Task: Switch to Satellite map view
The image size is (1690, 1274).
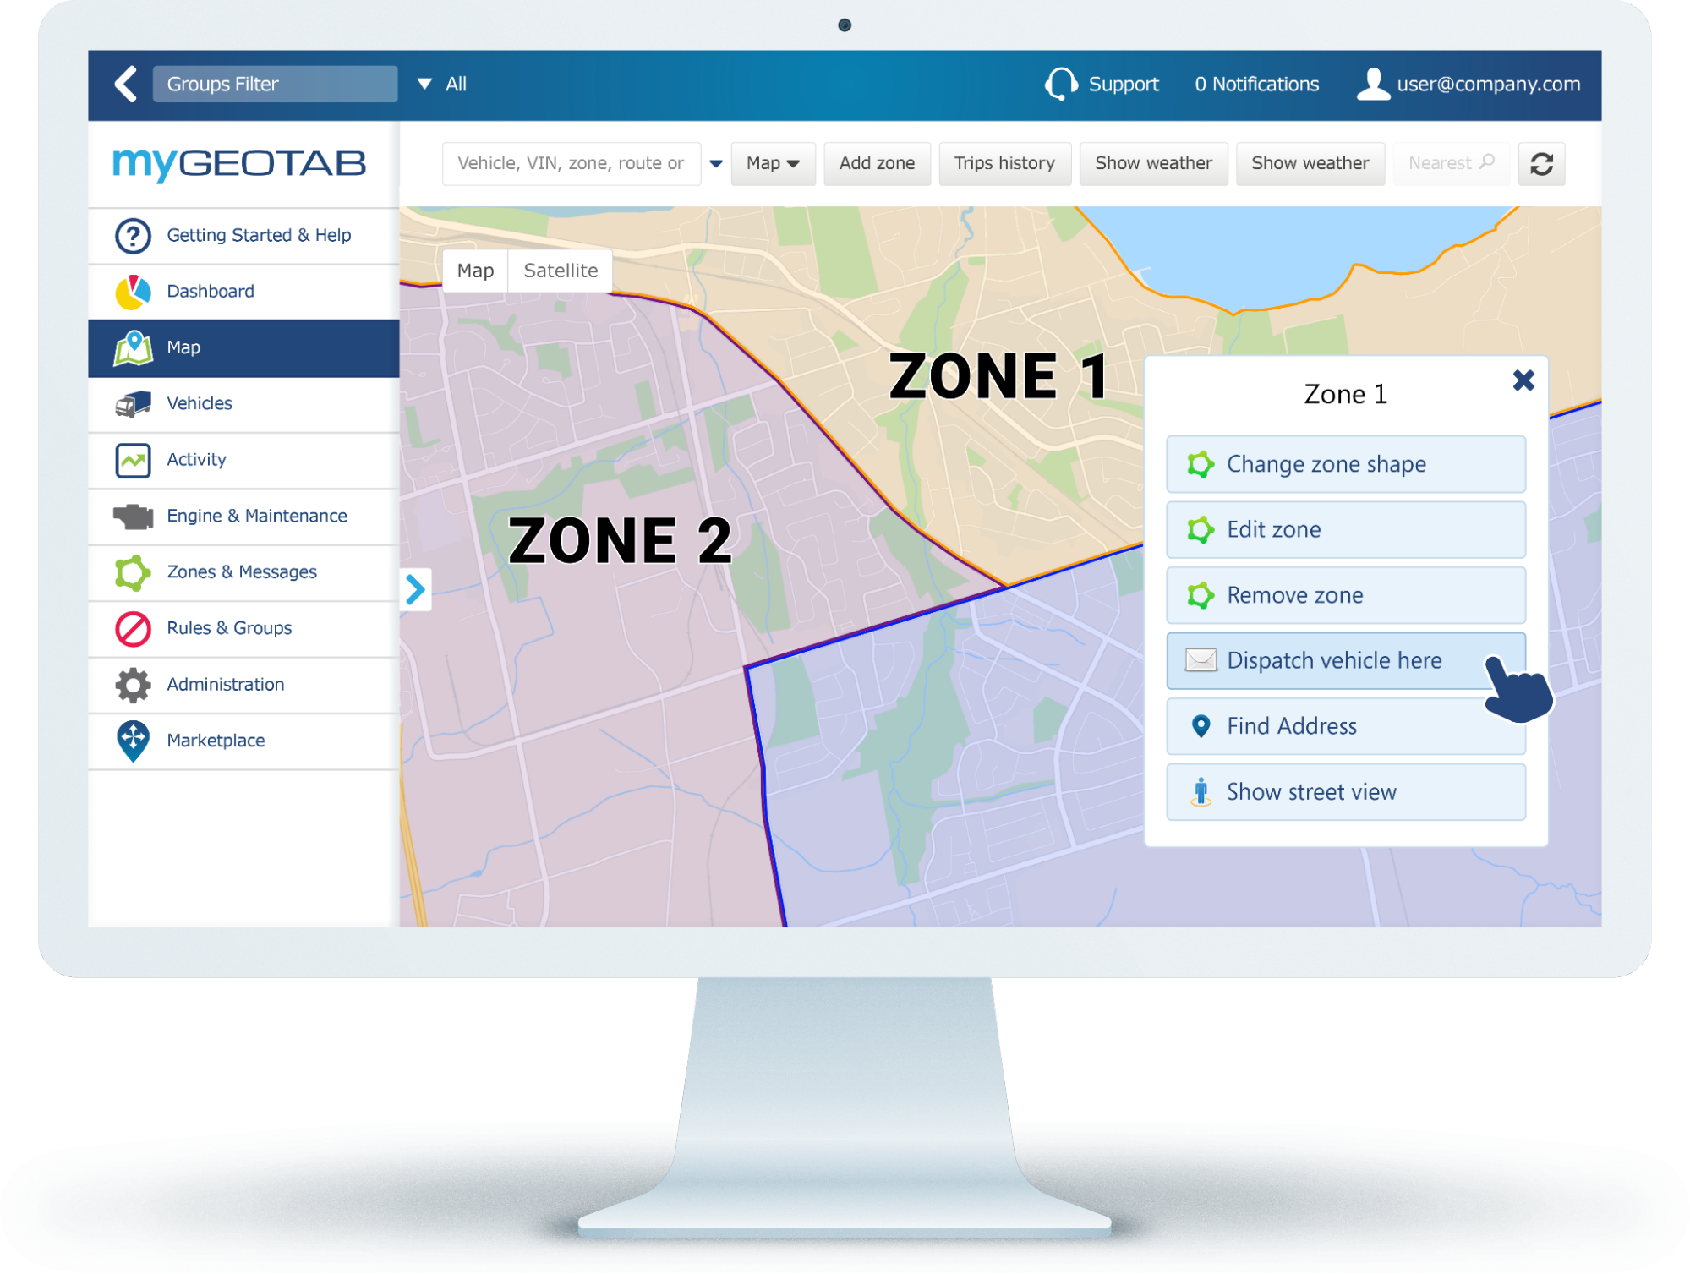Action: tap(558, 271)
